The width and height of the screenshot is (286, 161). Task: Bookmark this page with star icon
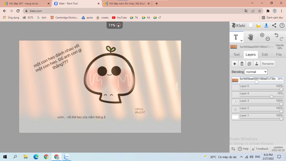(x=259, y=11)
